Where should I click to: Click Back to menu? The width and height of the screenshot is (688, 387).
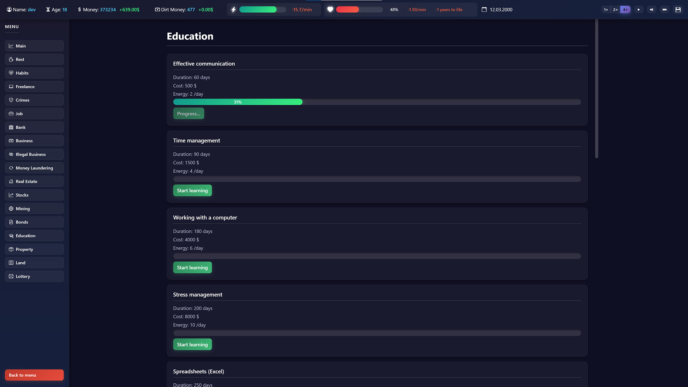[x=34, y=375]
